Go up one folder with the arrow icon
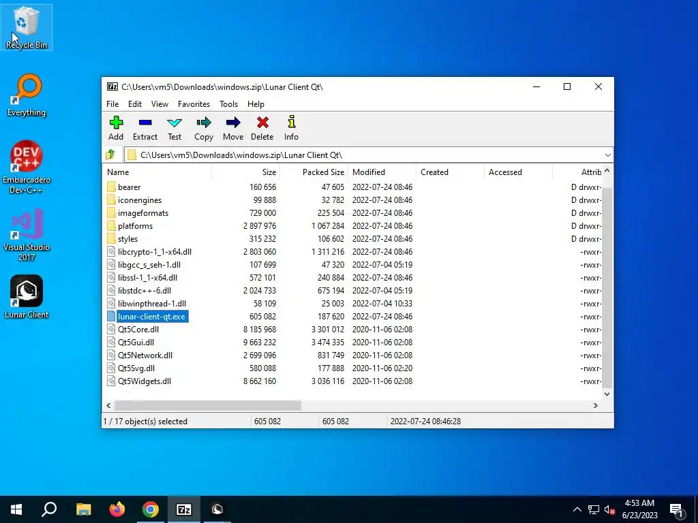 tap(110, 155)
